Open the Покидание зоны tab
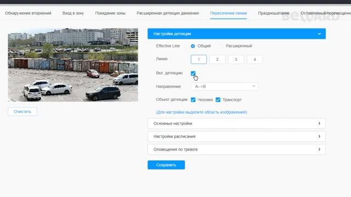 (x=110, y=13)
